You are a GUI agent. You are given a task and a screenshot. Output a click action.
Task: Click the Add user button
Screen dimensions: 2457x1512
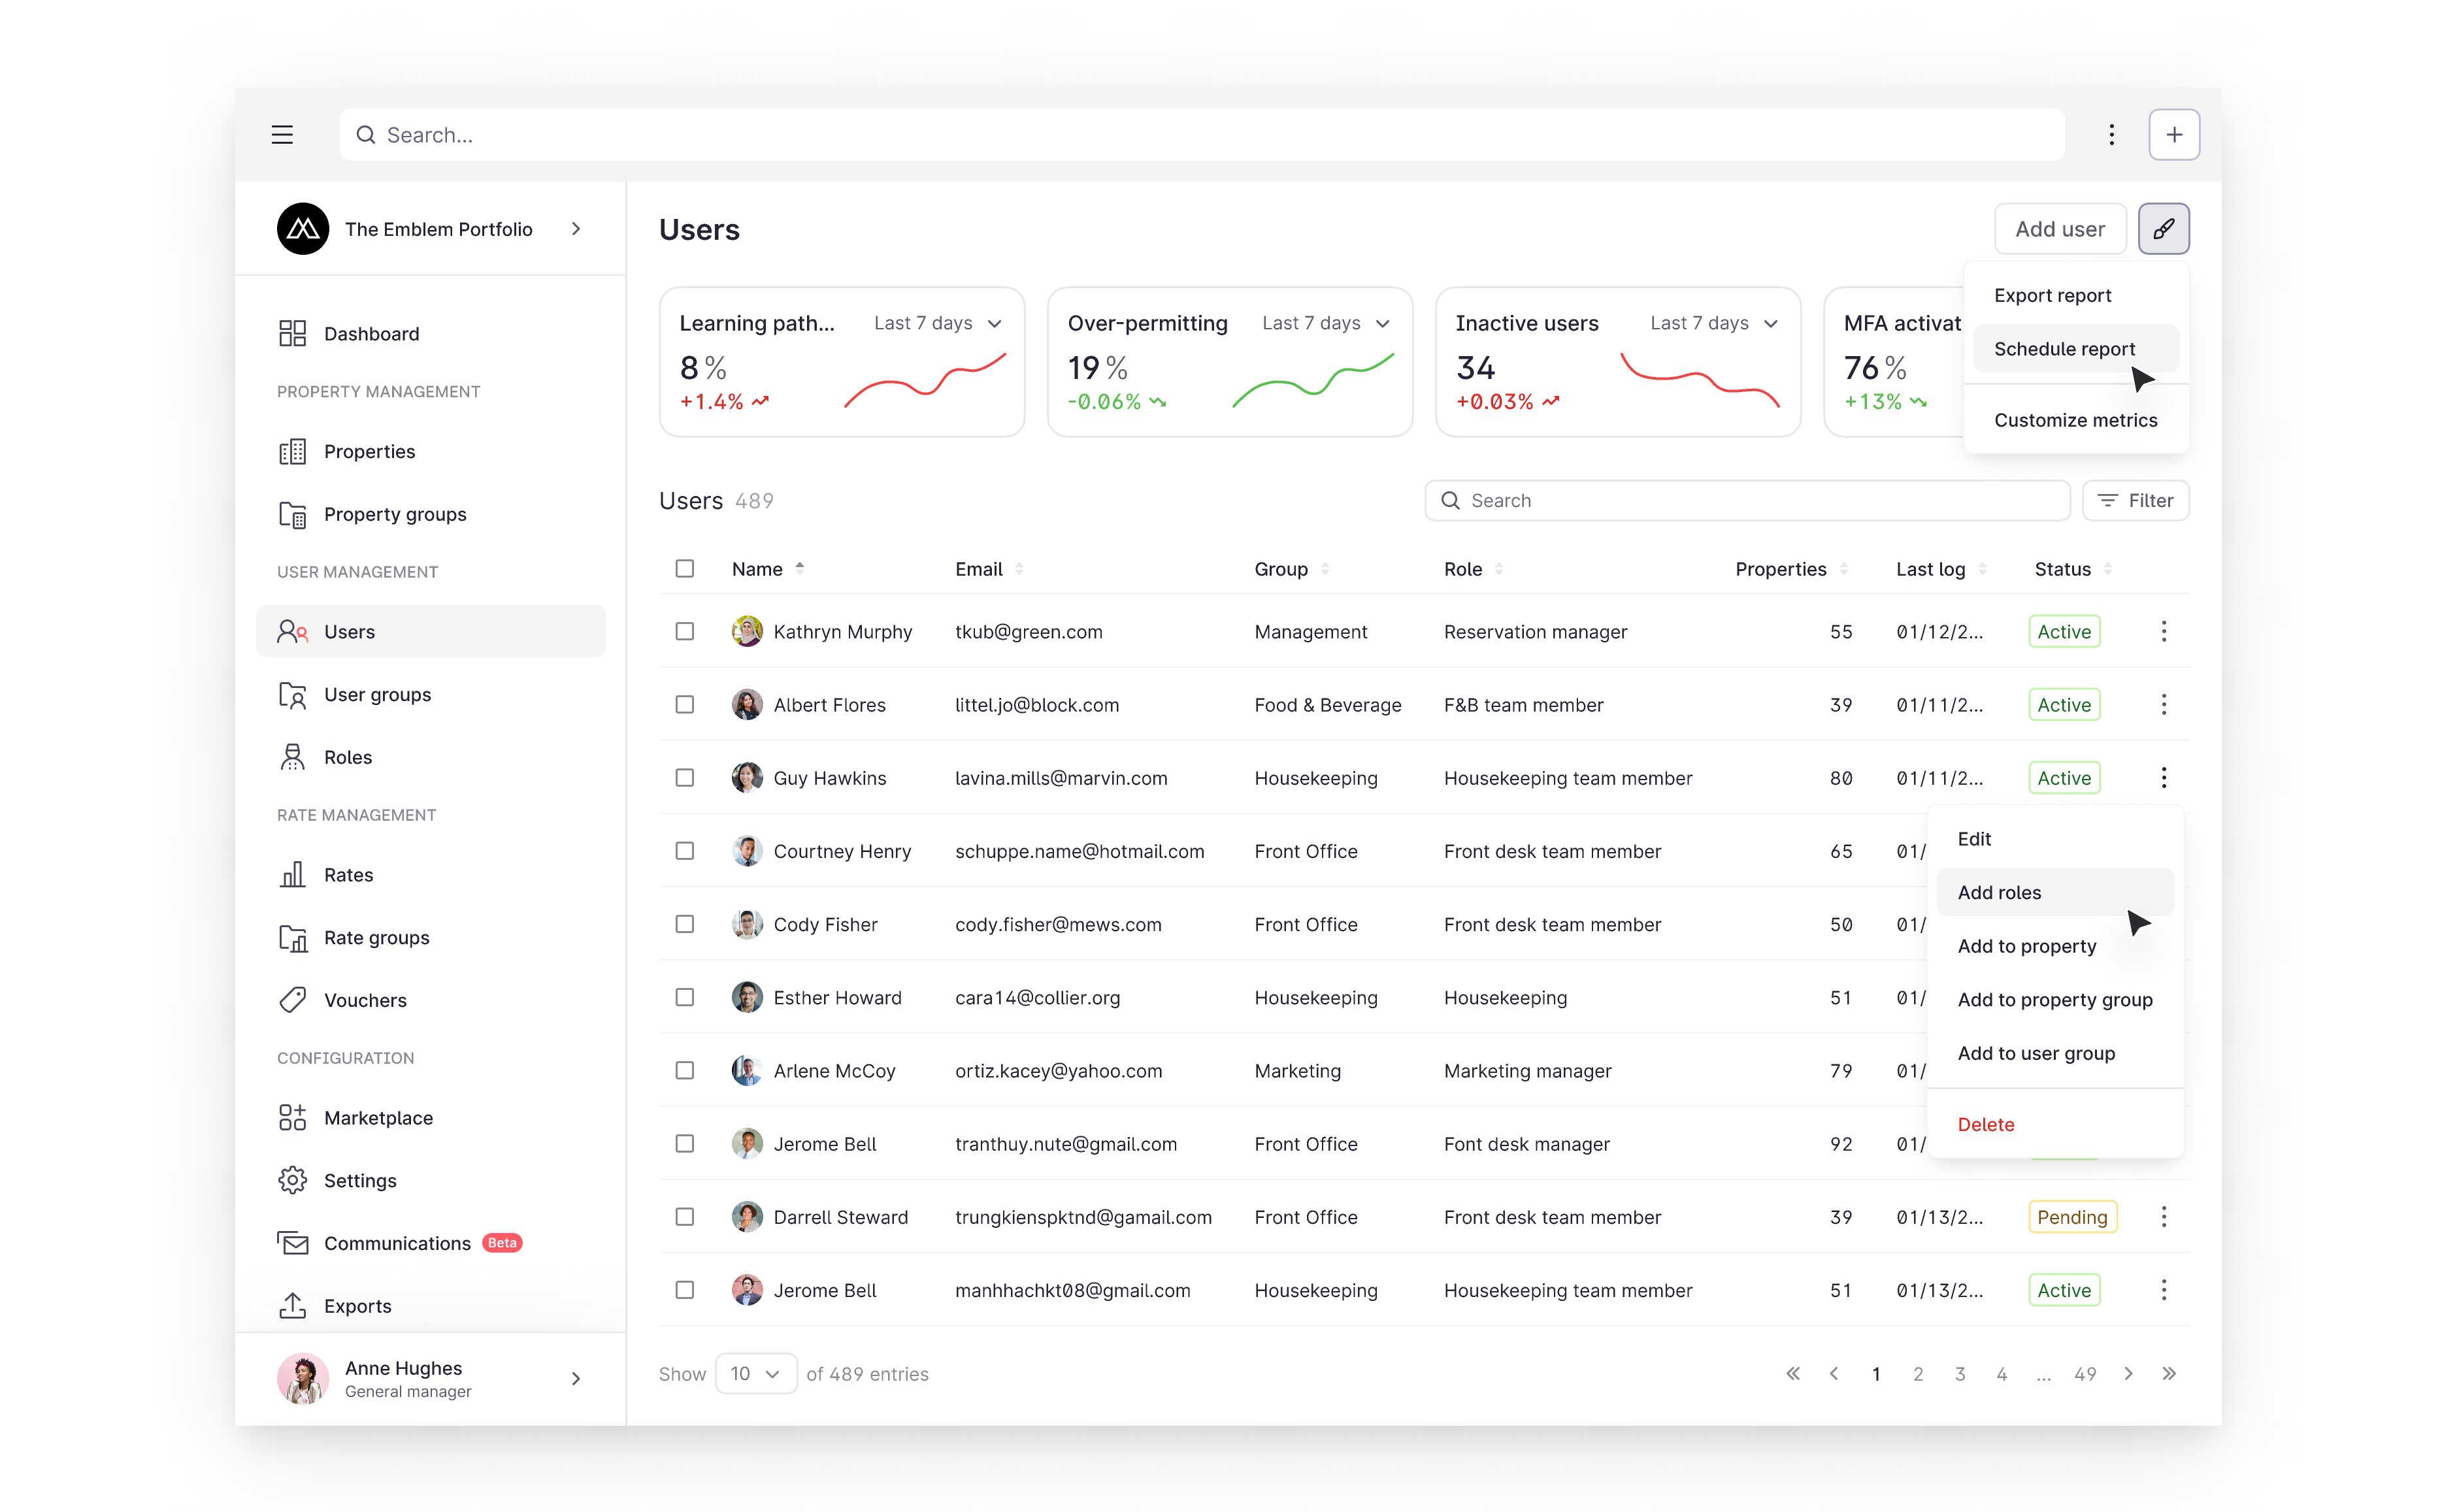(x=2059, y=229)
